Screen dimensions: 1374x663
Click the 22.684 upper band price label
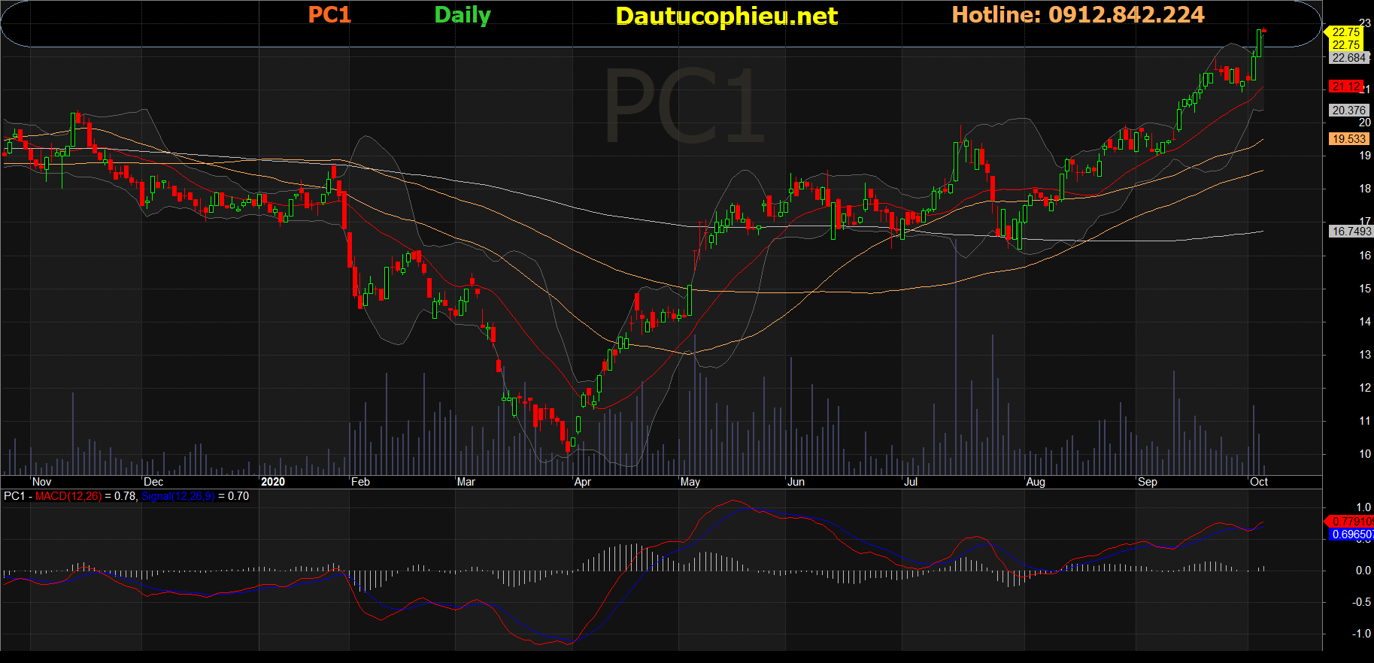pos(1348,58)
